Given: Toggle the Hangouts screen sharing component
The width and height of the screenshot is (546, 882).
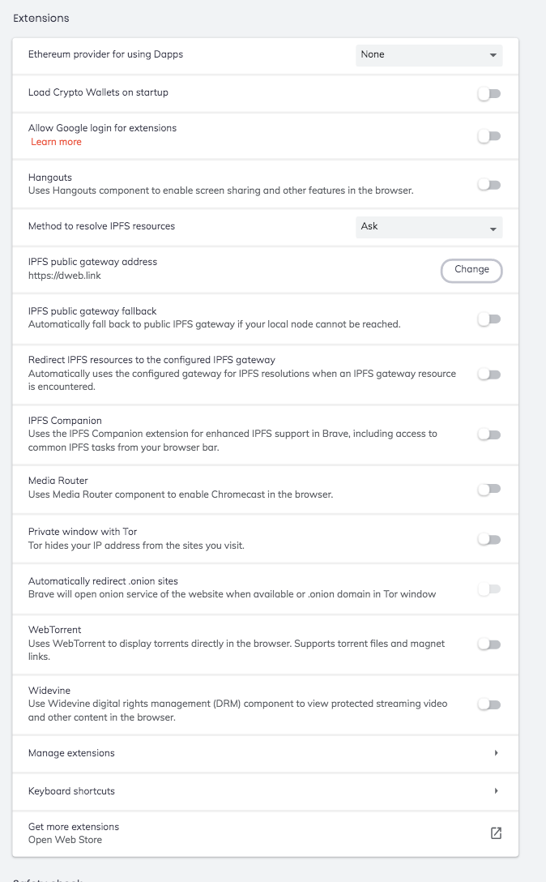Looking at the screenshot, I should [x=488, y=184].
